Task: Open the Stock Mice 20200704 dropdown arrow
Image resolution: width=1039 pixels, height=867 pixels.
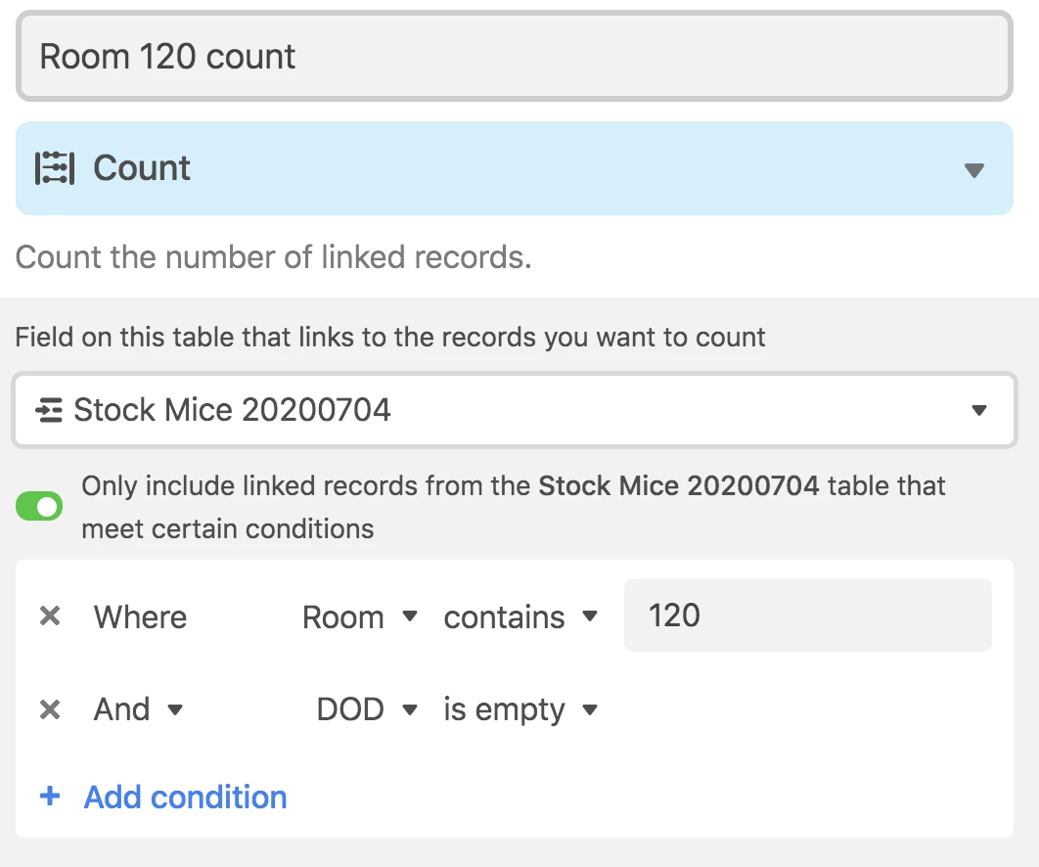Action: coord(978,410)
